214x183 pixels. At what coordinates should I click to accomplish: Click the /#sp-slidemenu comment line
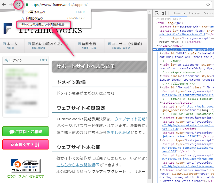182,72
